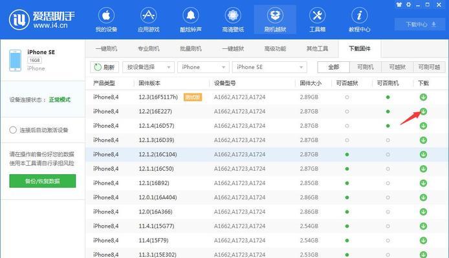Screen dimensions: 449x258
Task: Click the www.i4.cn website text
Action: click(50, 25)
